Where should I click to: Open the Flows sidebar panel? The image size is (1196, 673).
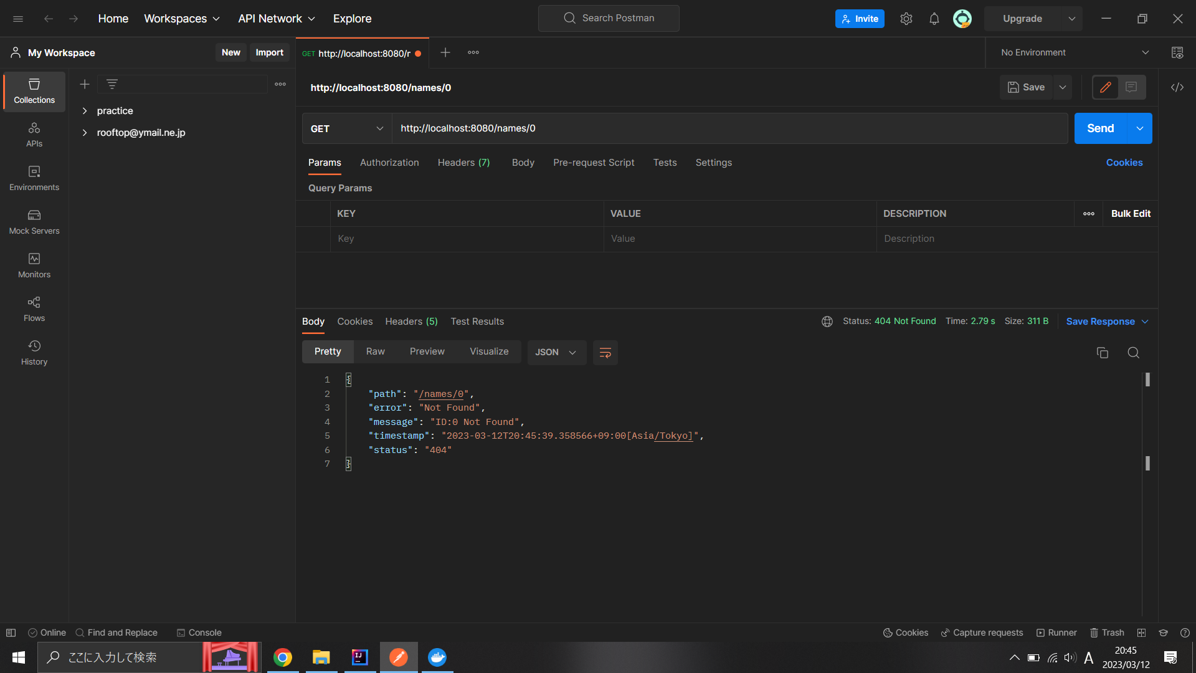pyautogui.click(x=34, y=308)
